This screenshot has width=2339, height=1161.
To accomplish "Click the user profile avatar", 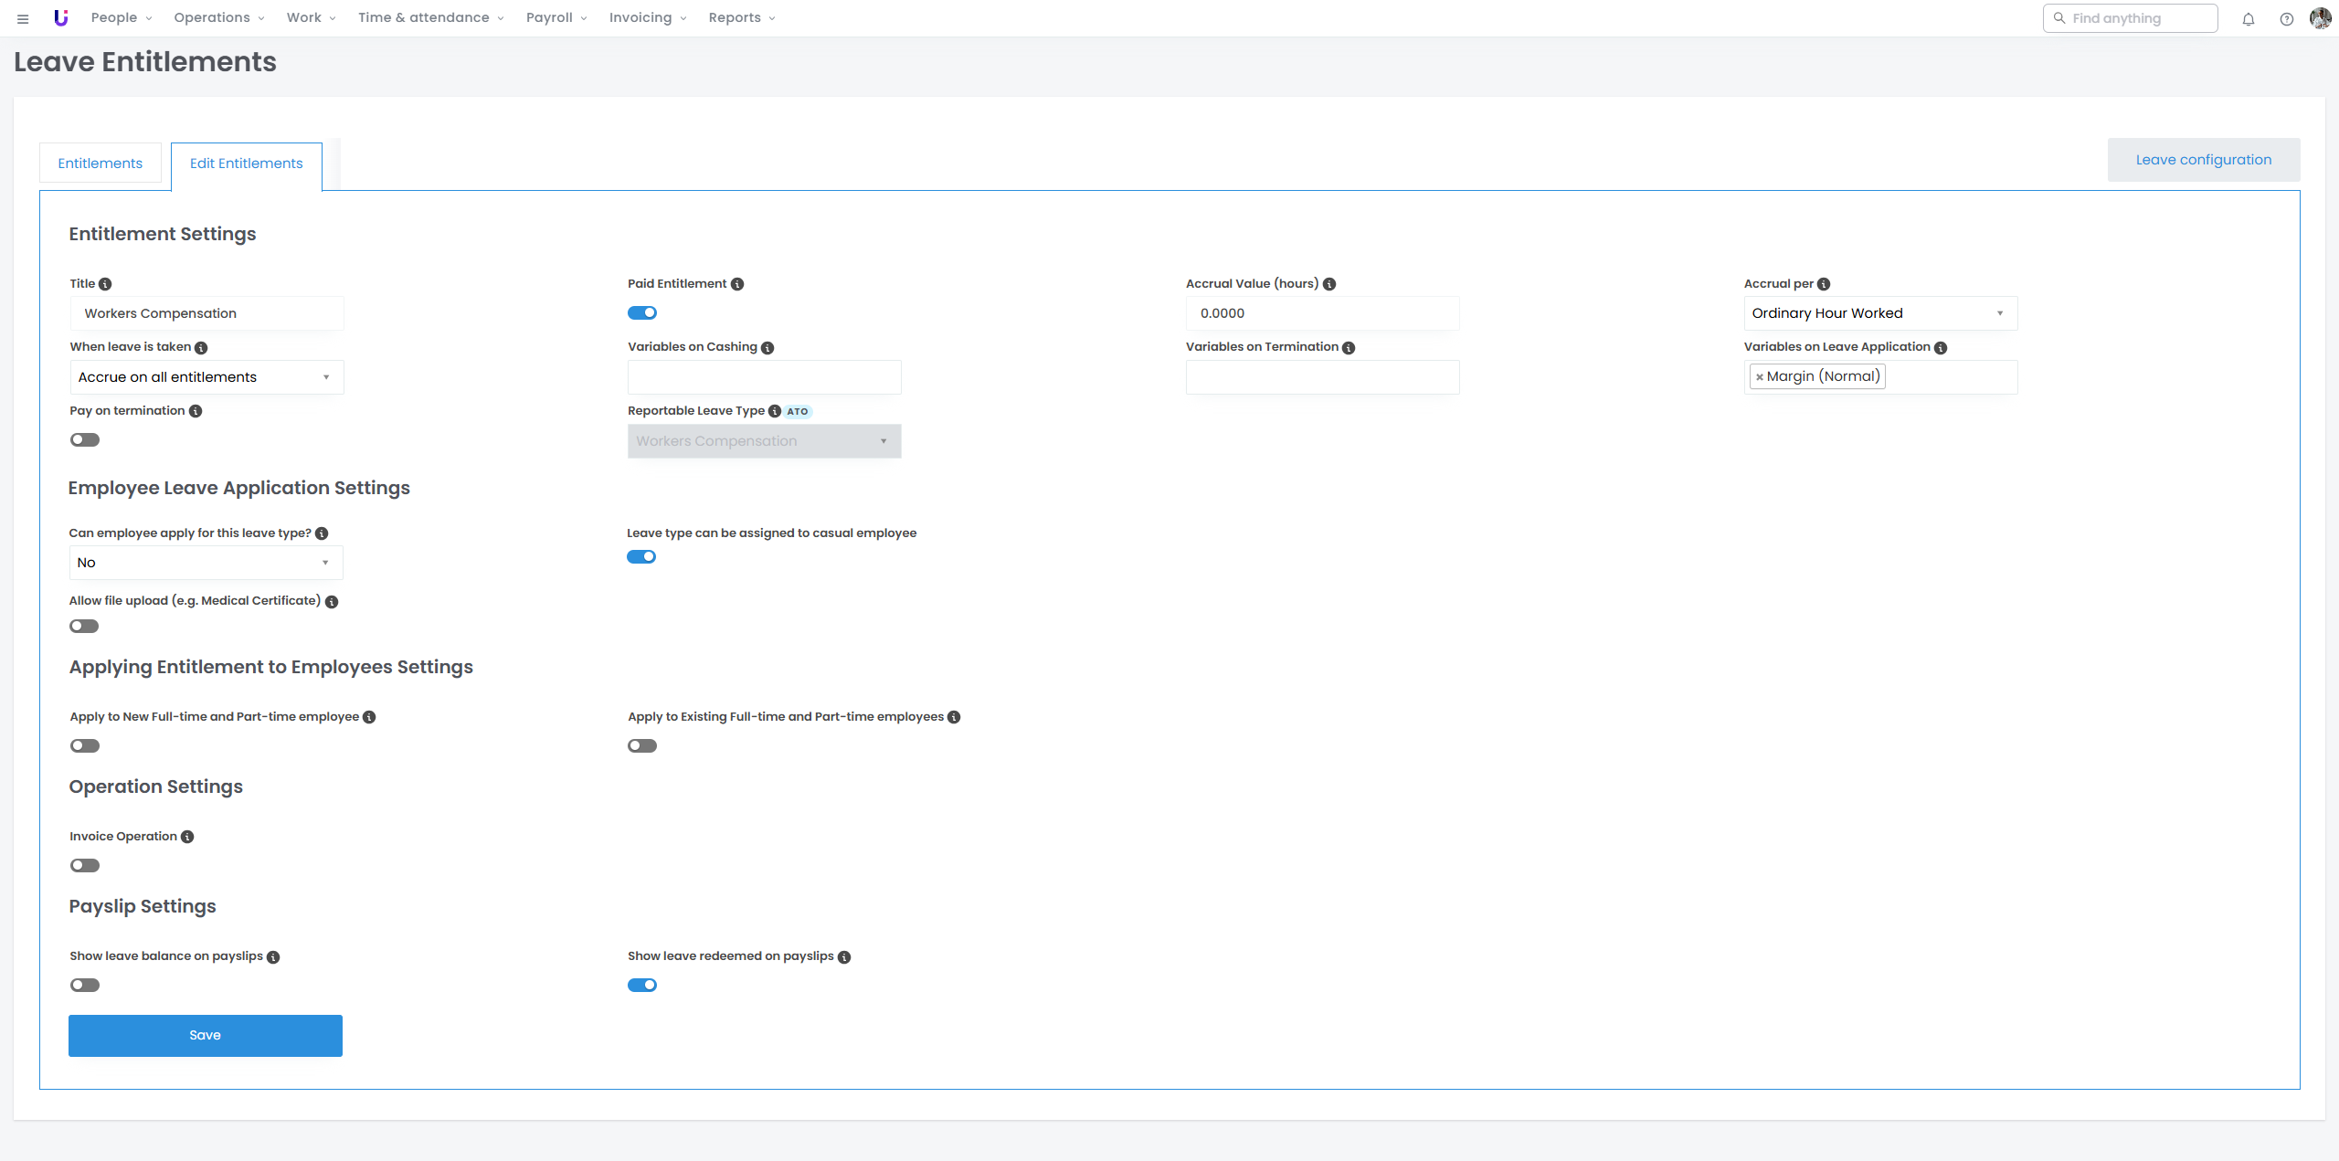I will [x=2320, y=18].
